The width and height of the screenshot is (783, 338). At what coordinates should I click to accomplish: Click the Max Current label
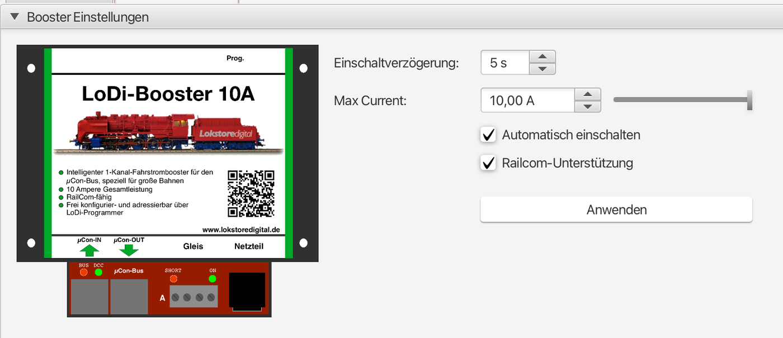click(370, 101)
